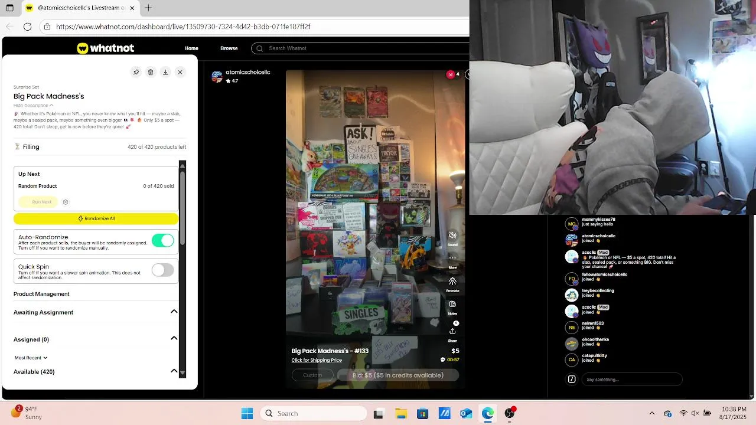Close the Big Pack Madness's panel
The height and width of the screenshot is (425, 756).
point(180,72)
